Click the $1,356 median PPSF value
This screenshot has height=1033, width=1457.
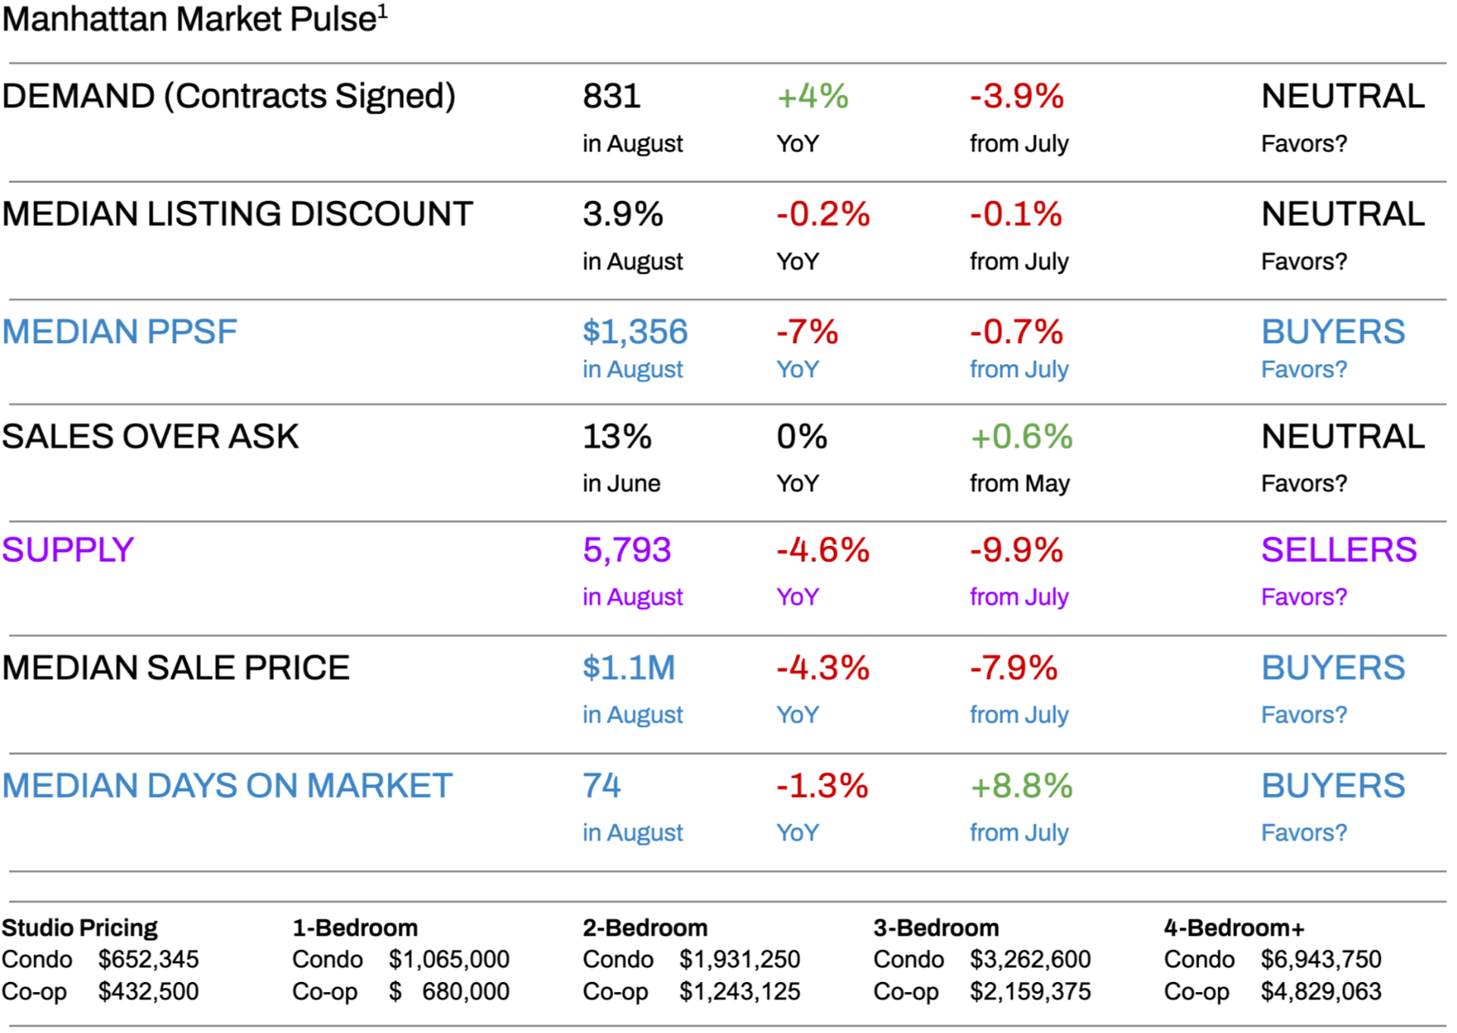click(635, 332)
